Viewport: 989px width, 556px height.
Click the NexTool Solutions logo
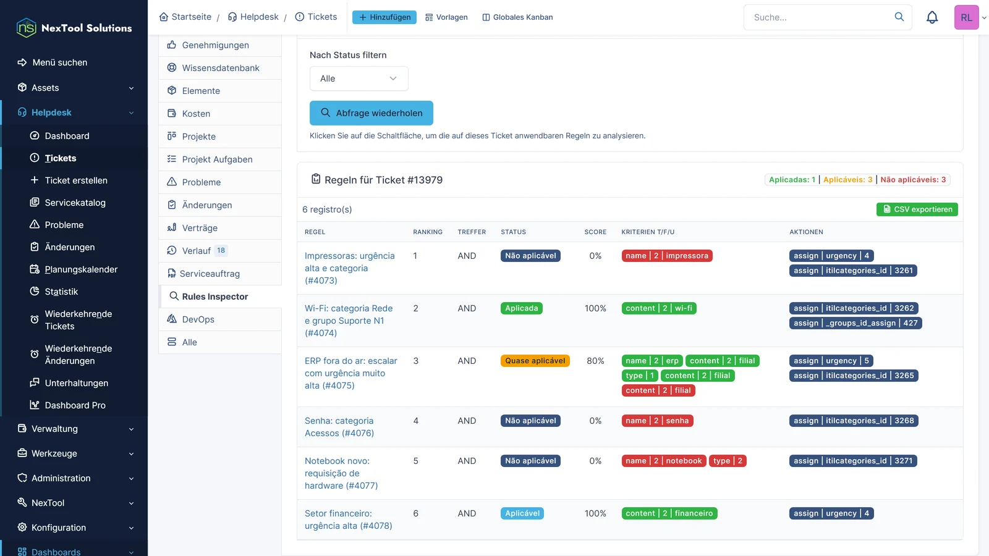[74, 28]
